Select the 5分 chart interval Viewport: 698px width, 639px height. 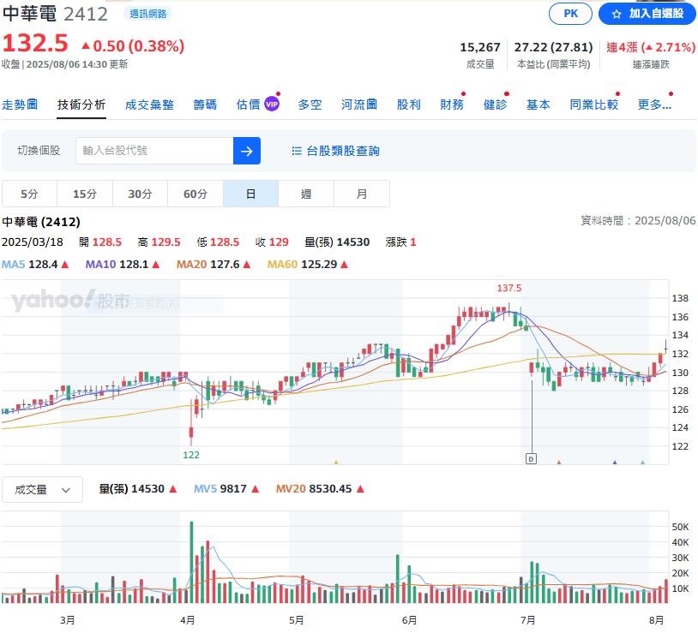click(29, 194)
